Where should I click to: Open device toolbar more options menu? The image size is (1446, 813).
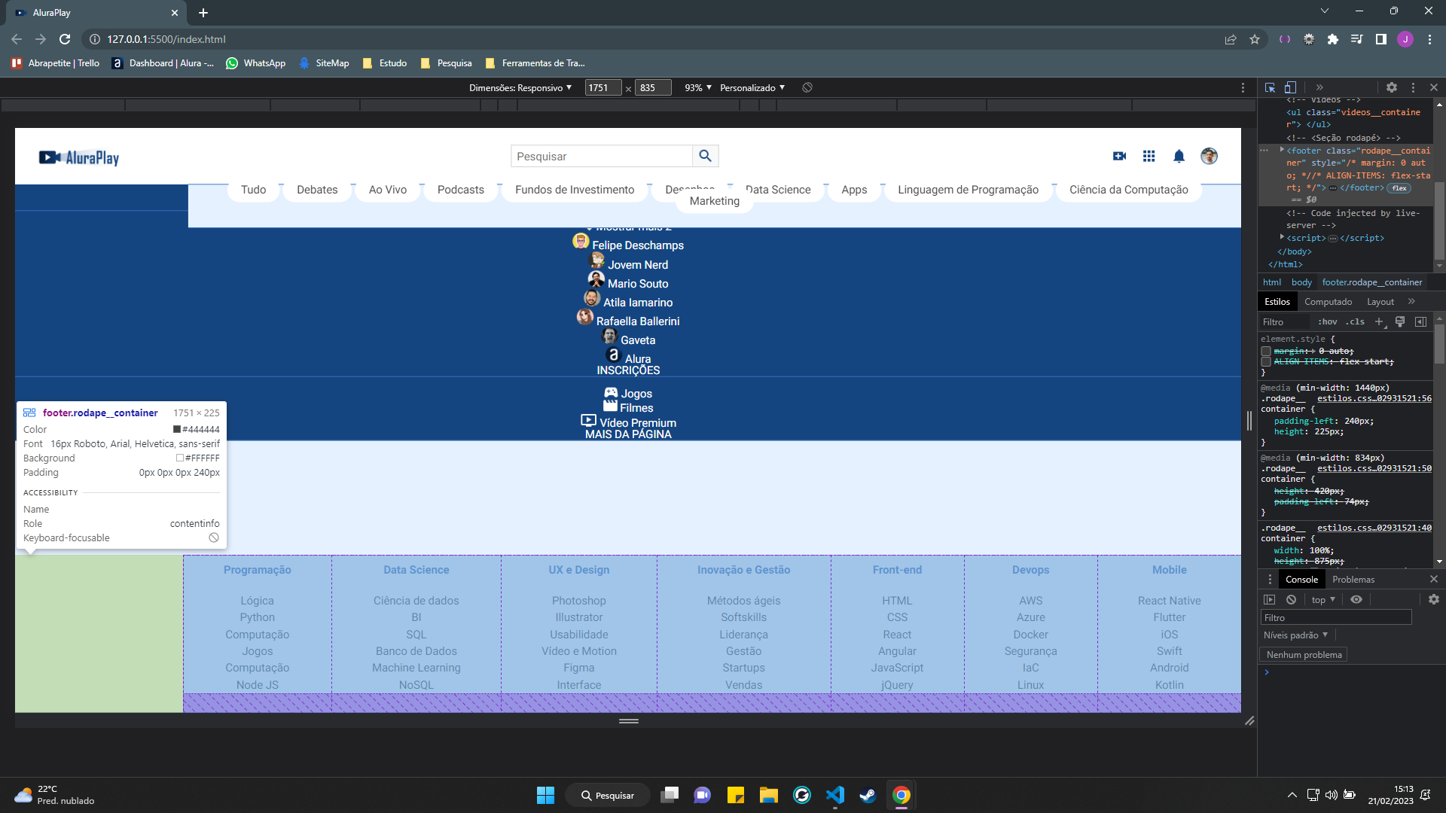pyautogui.click(x=1243, y=87)
